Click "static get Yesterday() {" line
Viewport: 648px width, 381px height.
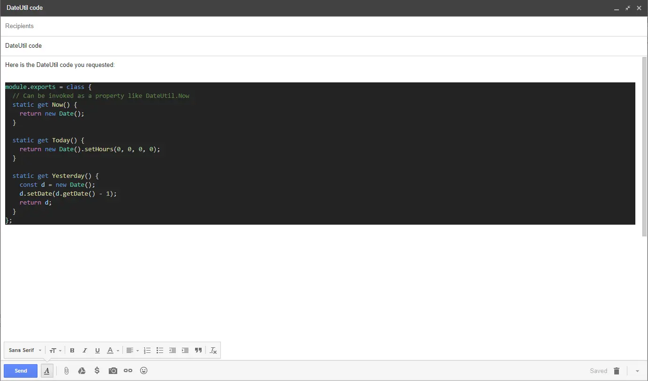[x=55, y=176]
